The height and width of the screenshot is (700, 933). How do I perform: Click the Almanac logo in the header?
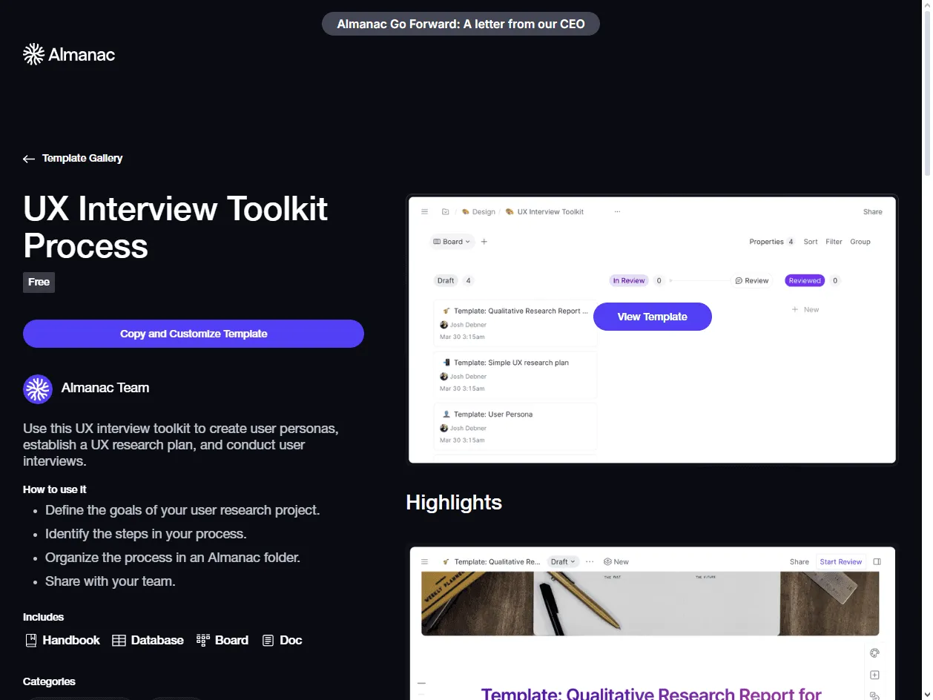pos(69,54)
